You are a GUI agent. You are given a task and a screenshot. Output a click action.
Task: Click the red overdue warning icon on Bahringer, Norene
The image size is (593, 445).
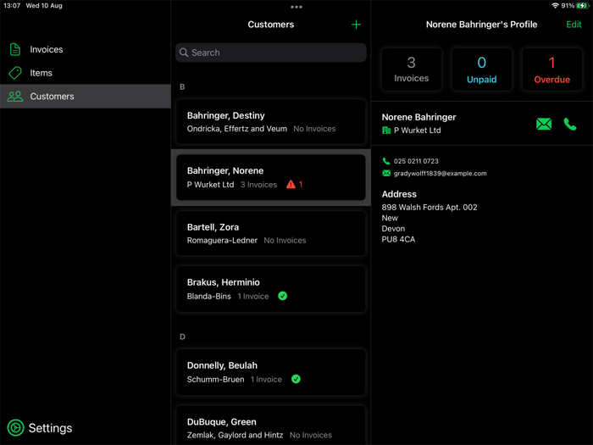coord(291,184)
